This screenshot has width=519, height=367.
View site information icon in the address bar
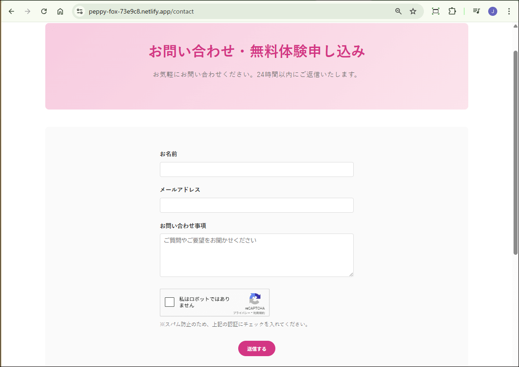click(x=79, y=11)
